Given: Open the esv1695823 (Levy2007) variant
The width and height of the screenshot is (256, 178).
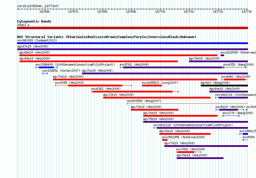Looking at the screenshot, I should (x=160, y=83).
